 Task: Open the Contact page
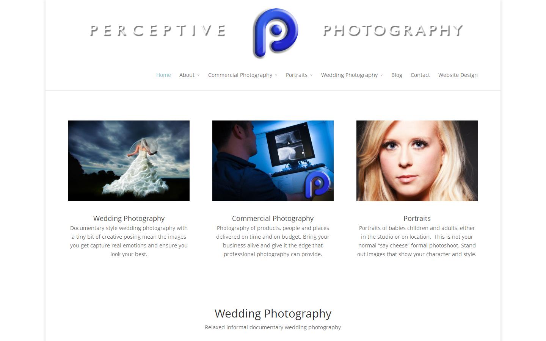420,75
